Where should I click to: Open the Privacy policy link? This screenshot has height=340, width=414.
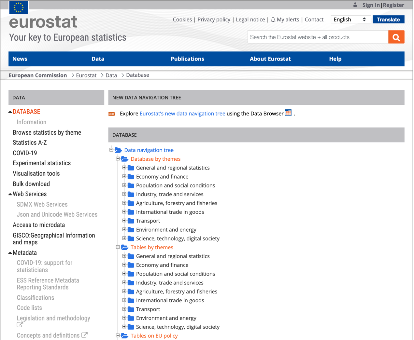tap(214, 20)
